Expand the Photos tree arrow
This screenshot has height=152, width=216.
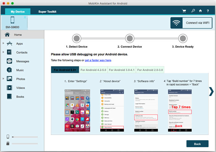point(3,79)
